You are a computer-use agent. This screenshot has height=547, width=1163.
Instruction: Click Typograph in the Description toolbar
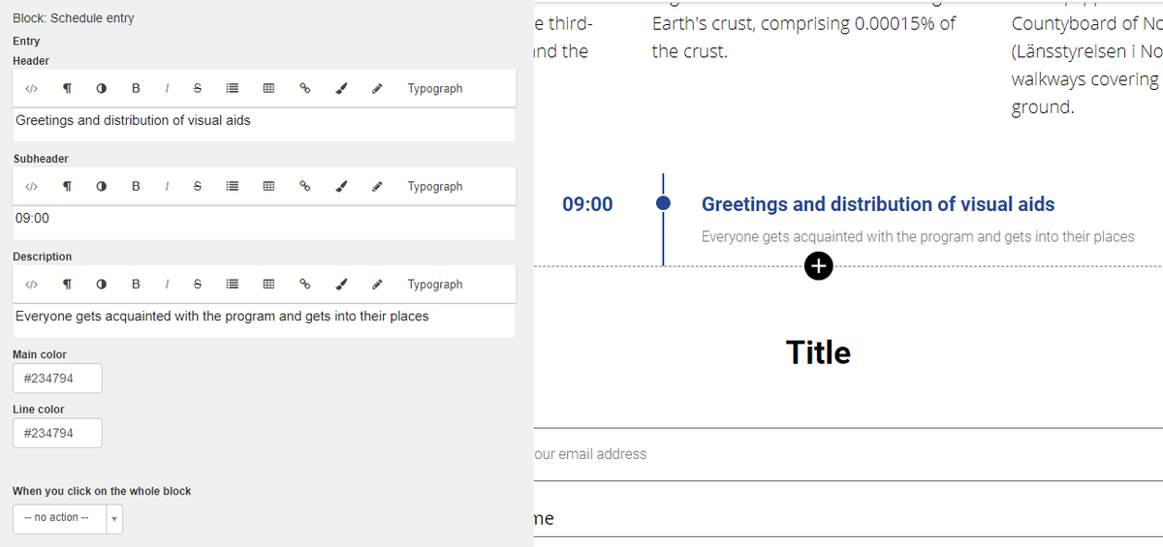pyautogui.click(x=435, y=284)
